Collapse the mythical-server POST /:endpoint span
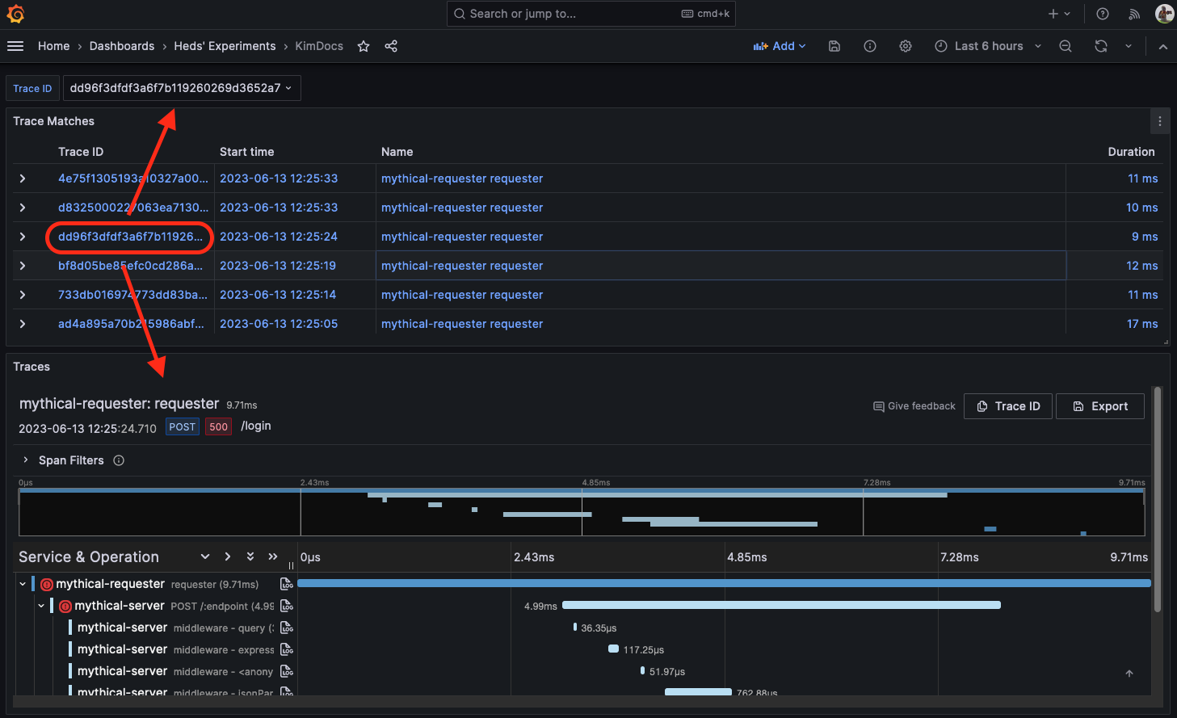The image size is (1177, 718). [x=41, y=605]
